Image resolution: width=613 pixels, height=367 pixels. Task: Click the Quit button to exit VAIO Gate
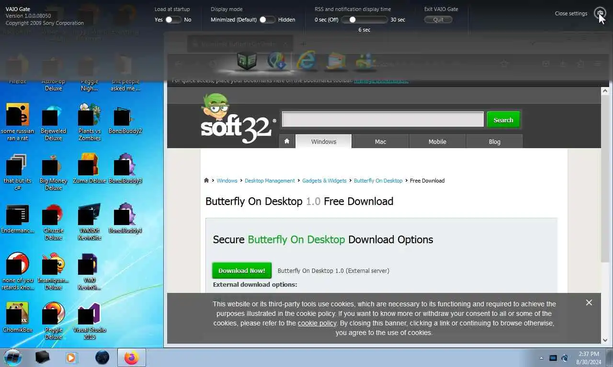coord(438,20)
